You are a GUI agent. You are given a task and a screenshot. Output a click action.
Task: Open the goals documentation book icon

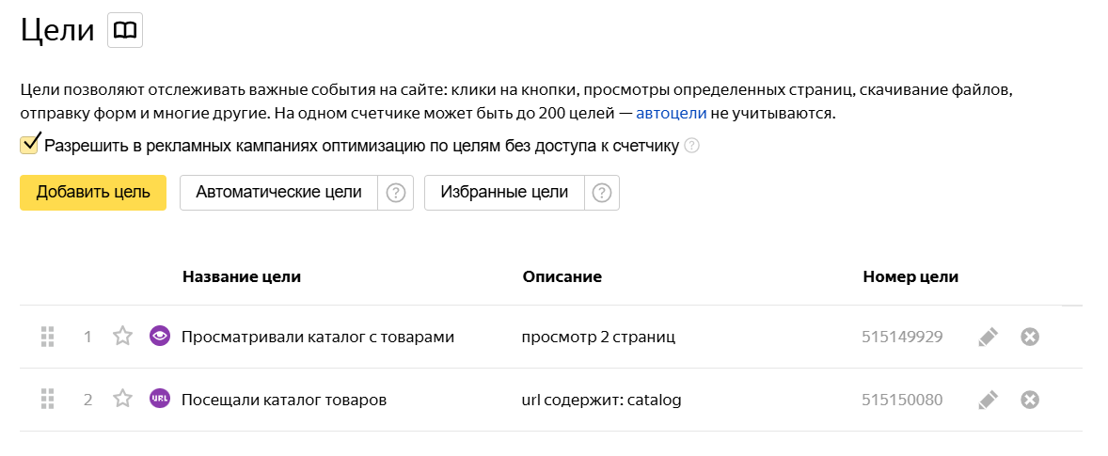[124, 31]
